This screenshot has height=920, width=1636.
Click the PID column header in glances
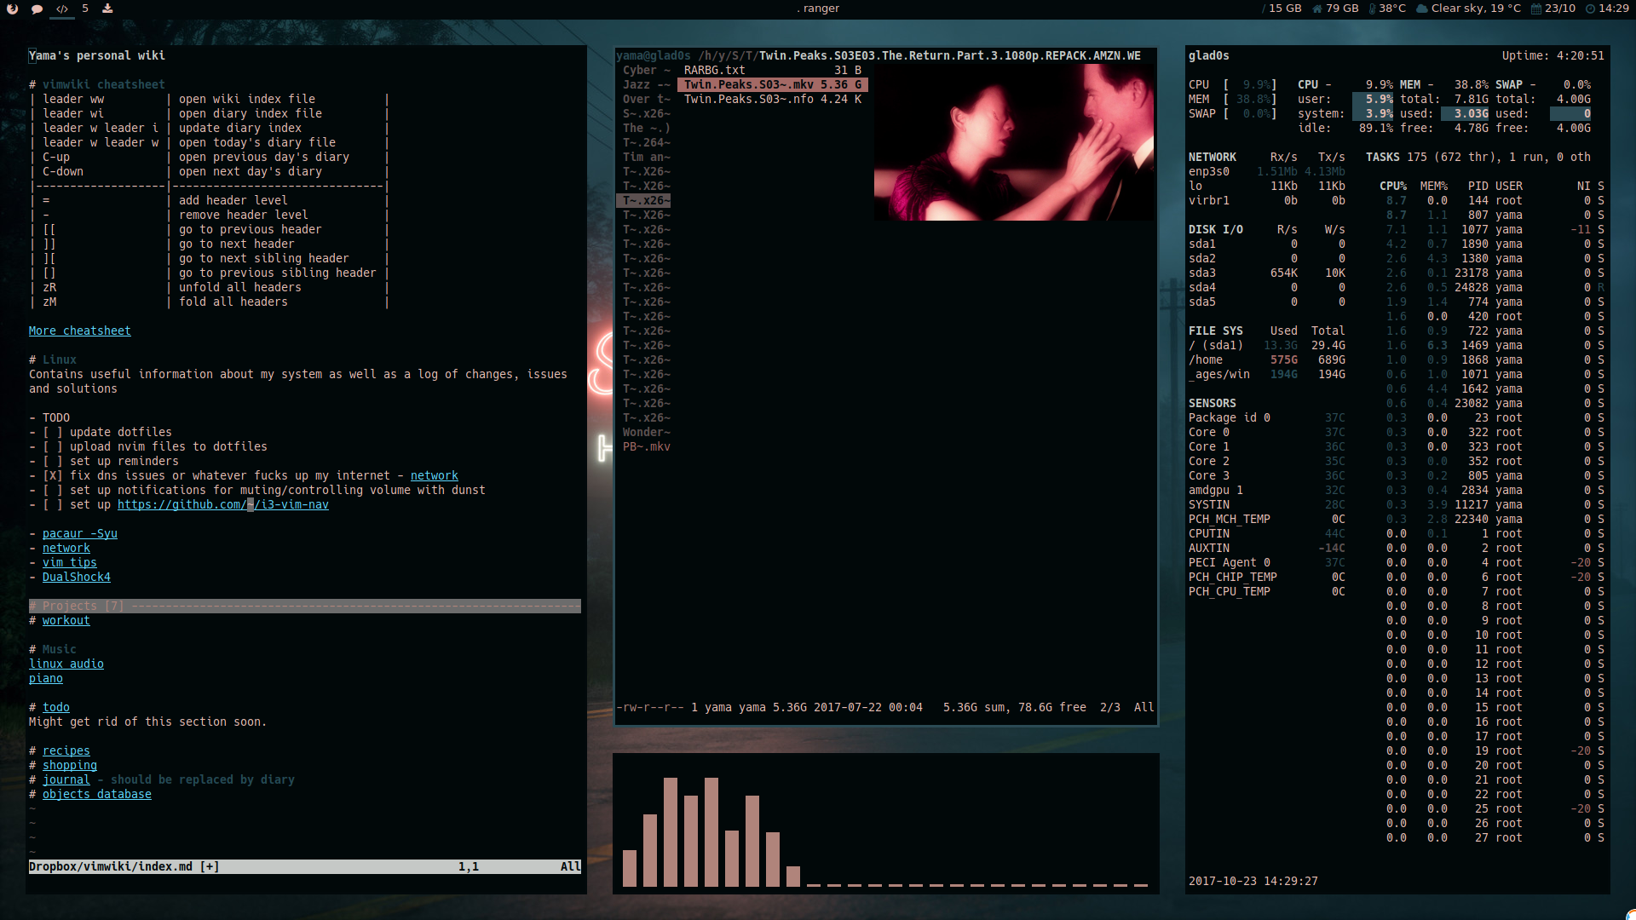(1478, 186)
